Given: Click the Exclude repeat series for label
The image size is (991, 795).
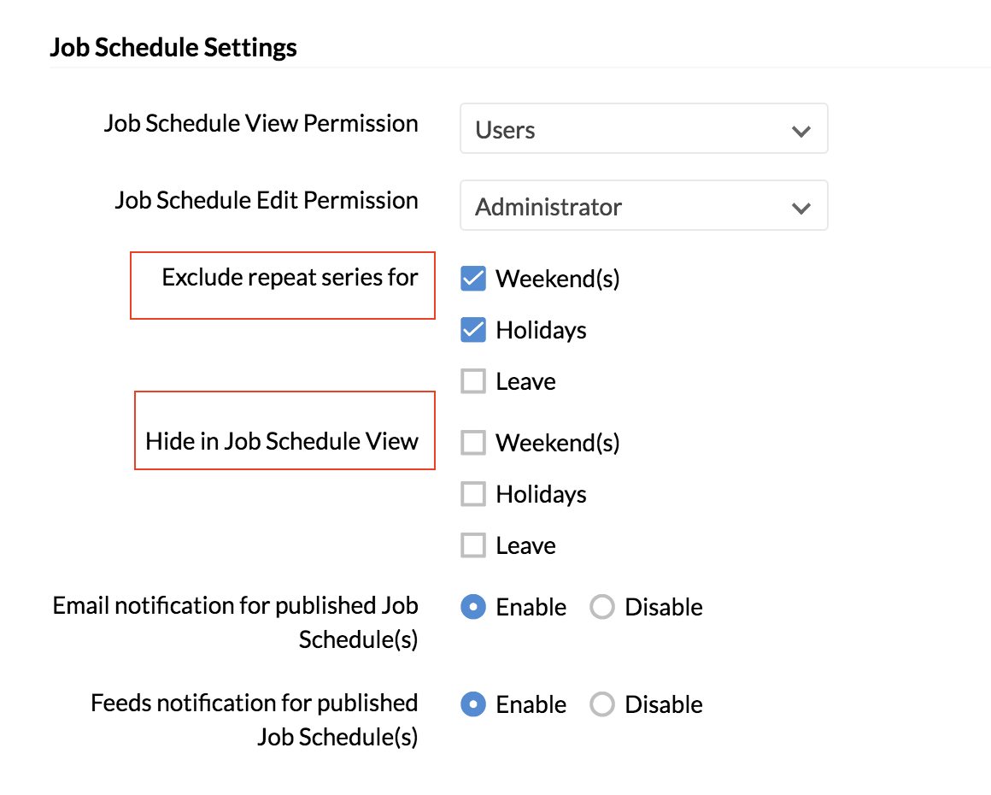Looking at the screenshot, I should pos(290,278).
